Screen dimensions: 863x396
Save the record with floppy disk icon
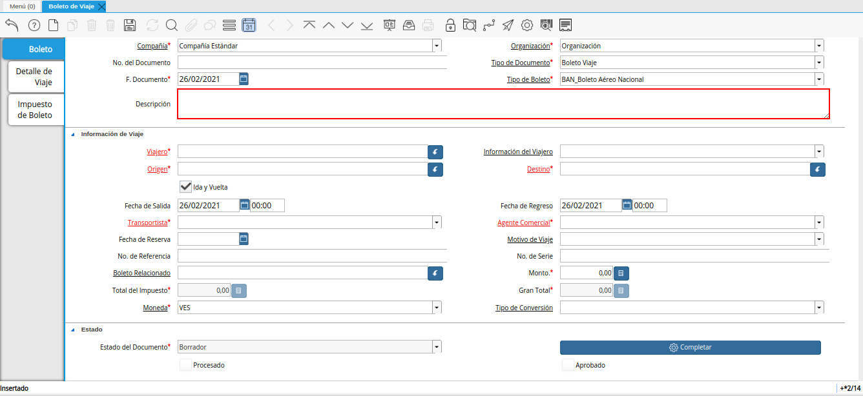pyautogui.click(x=129, y=25)
